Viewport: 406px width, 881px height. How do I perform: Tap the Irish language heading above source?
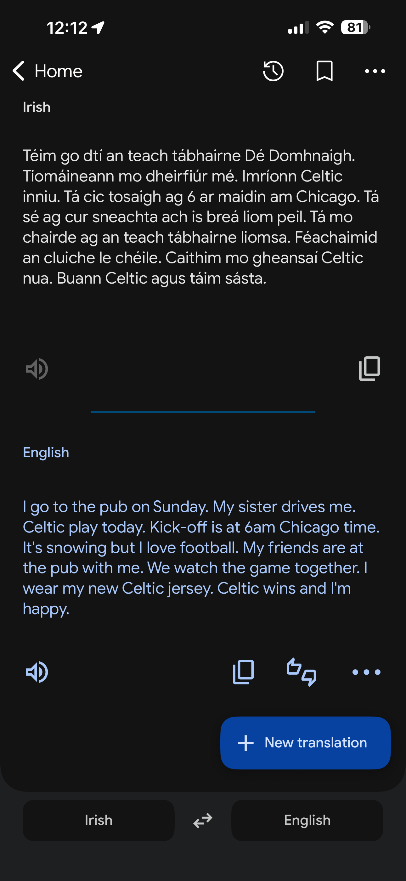pos(37,107)
